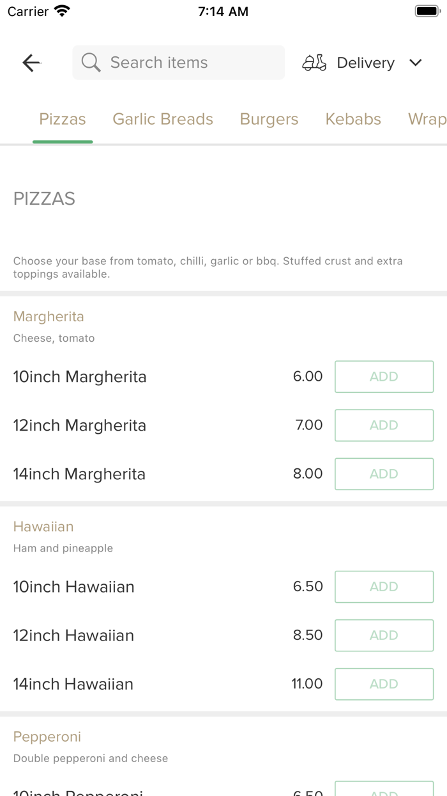Viewport: 447px width, 796px height.
Task: Tap the back arrow icon
Action: coord(31,63)
